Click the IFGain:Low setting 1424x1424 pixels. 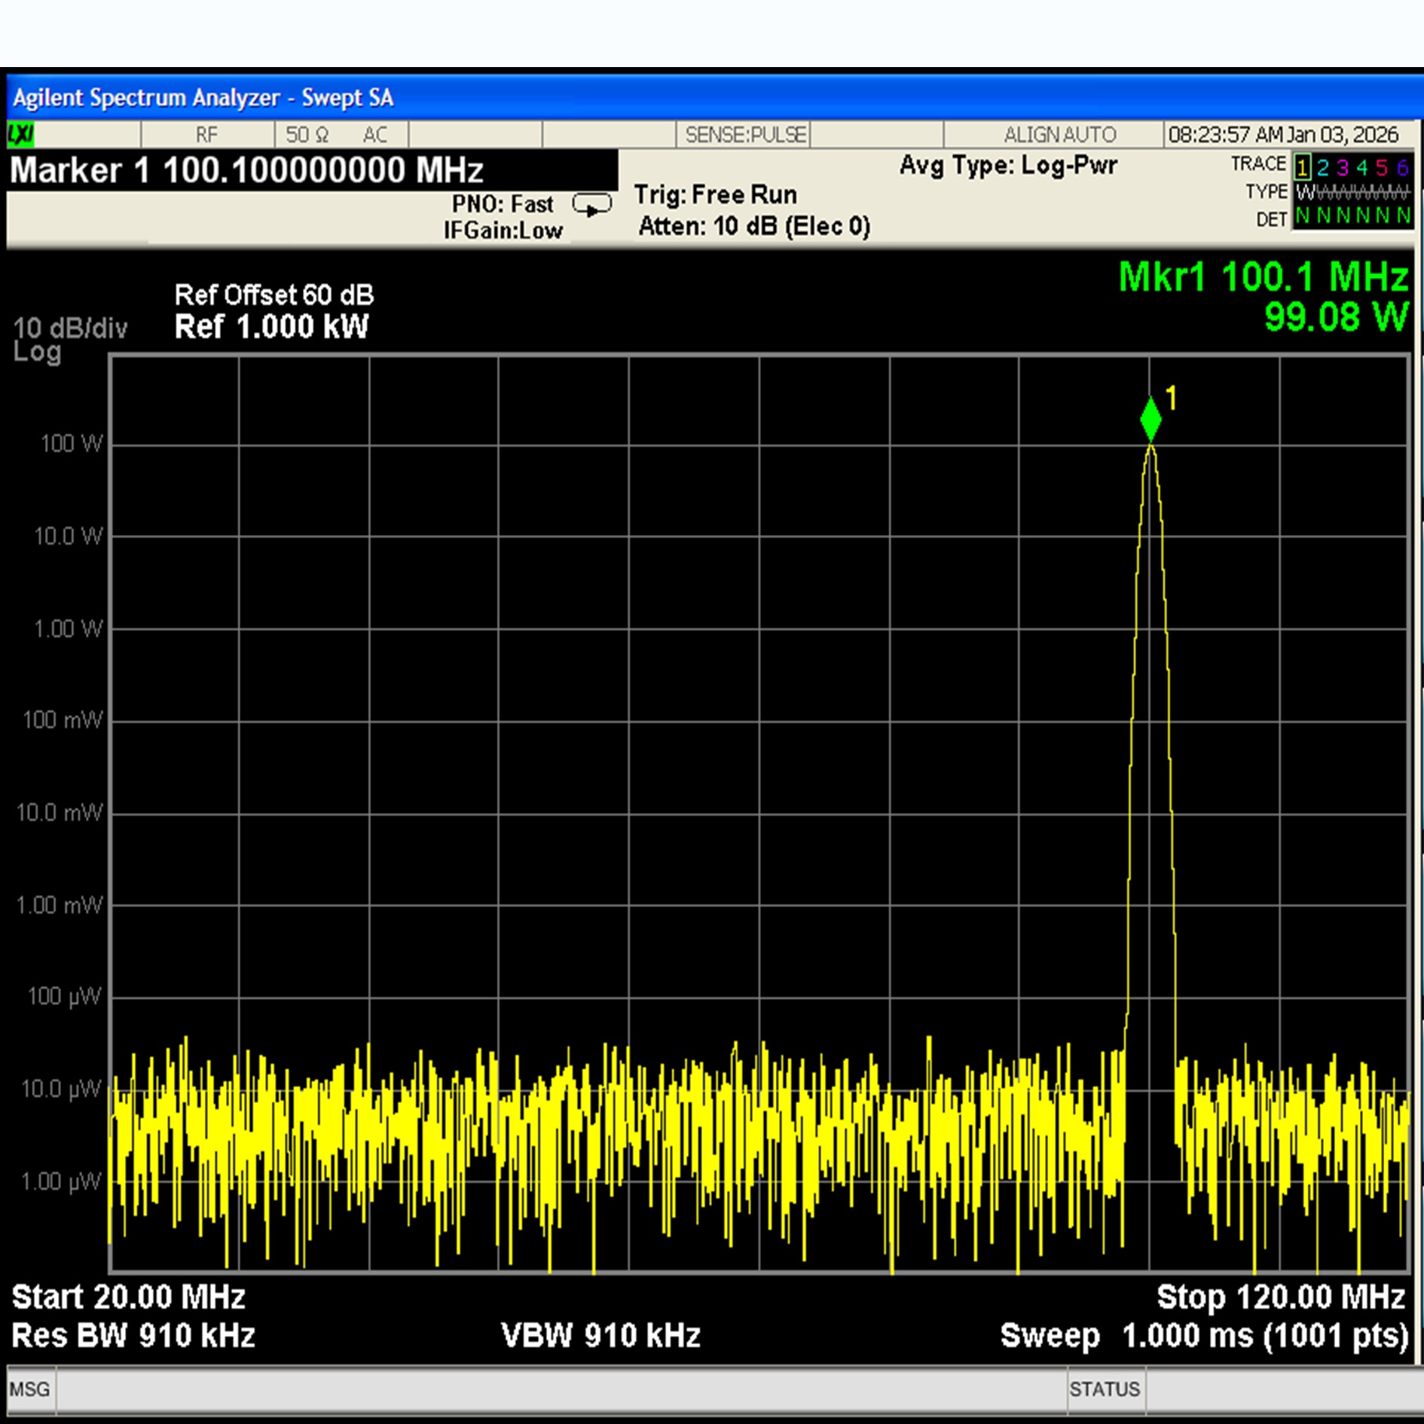pyautogui.click(x=503, y=231)
